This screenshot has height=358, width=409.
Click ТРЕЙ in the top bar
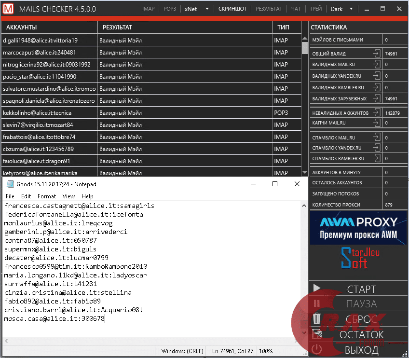[x=315, y=9]
